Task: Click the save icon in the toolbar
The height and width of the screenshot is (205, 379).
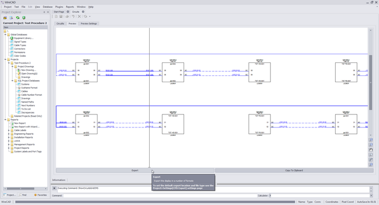Action: pos(61,17)
